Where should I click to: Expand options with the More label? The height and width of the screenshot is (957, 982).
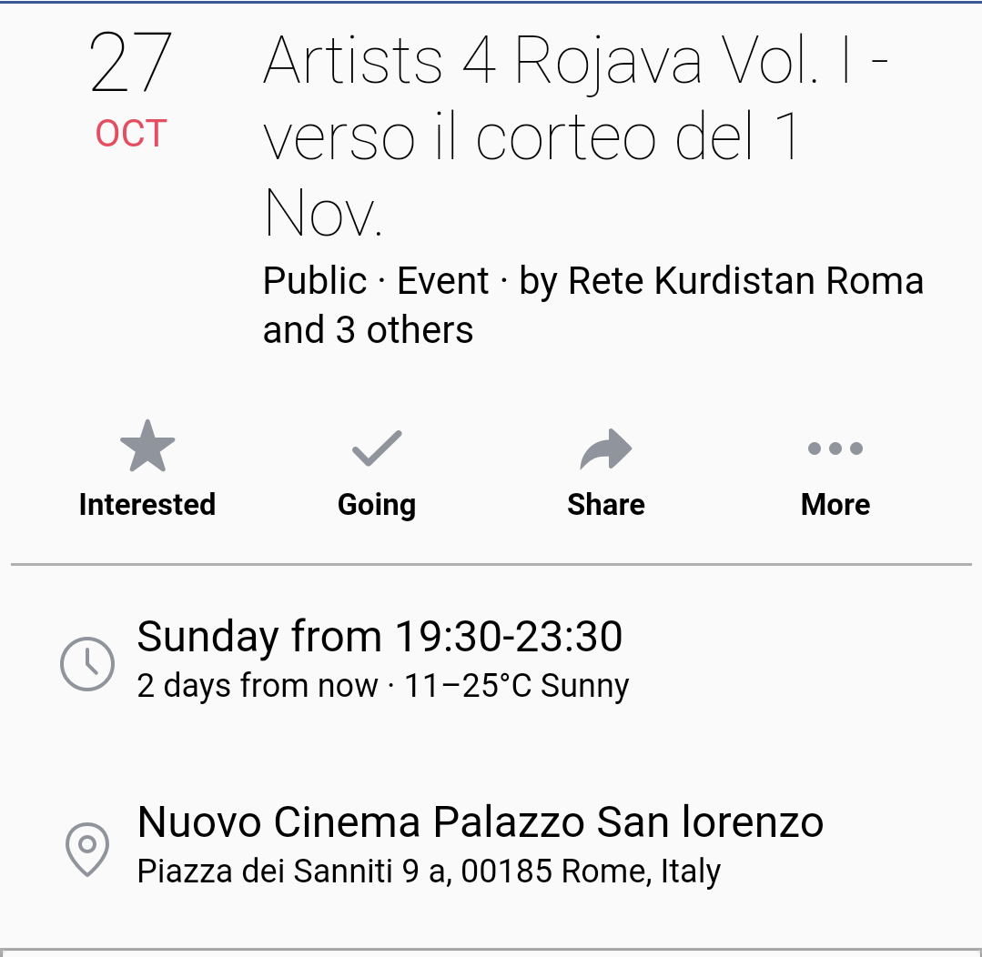pyautogui.click(x=835, y=505)
